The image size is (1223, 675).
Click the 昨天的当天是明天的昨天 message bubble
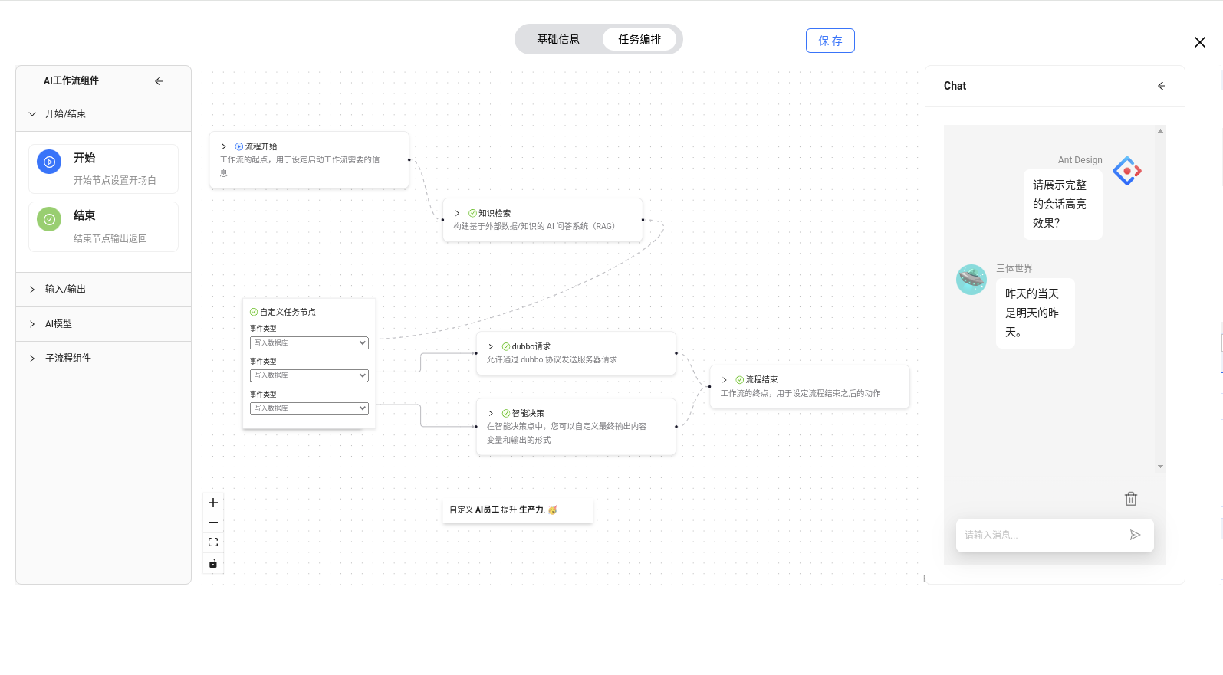point(1035,313)
